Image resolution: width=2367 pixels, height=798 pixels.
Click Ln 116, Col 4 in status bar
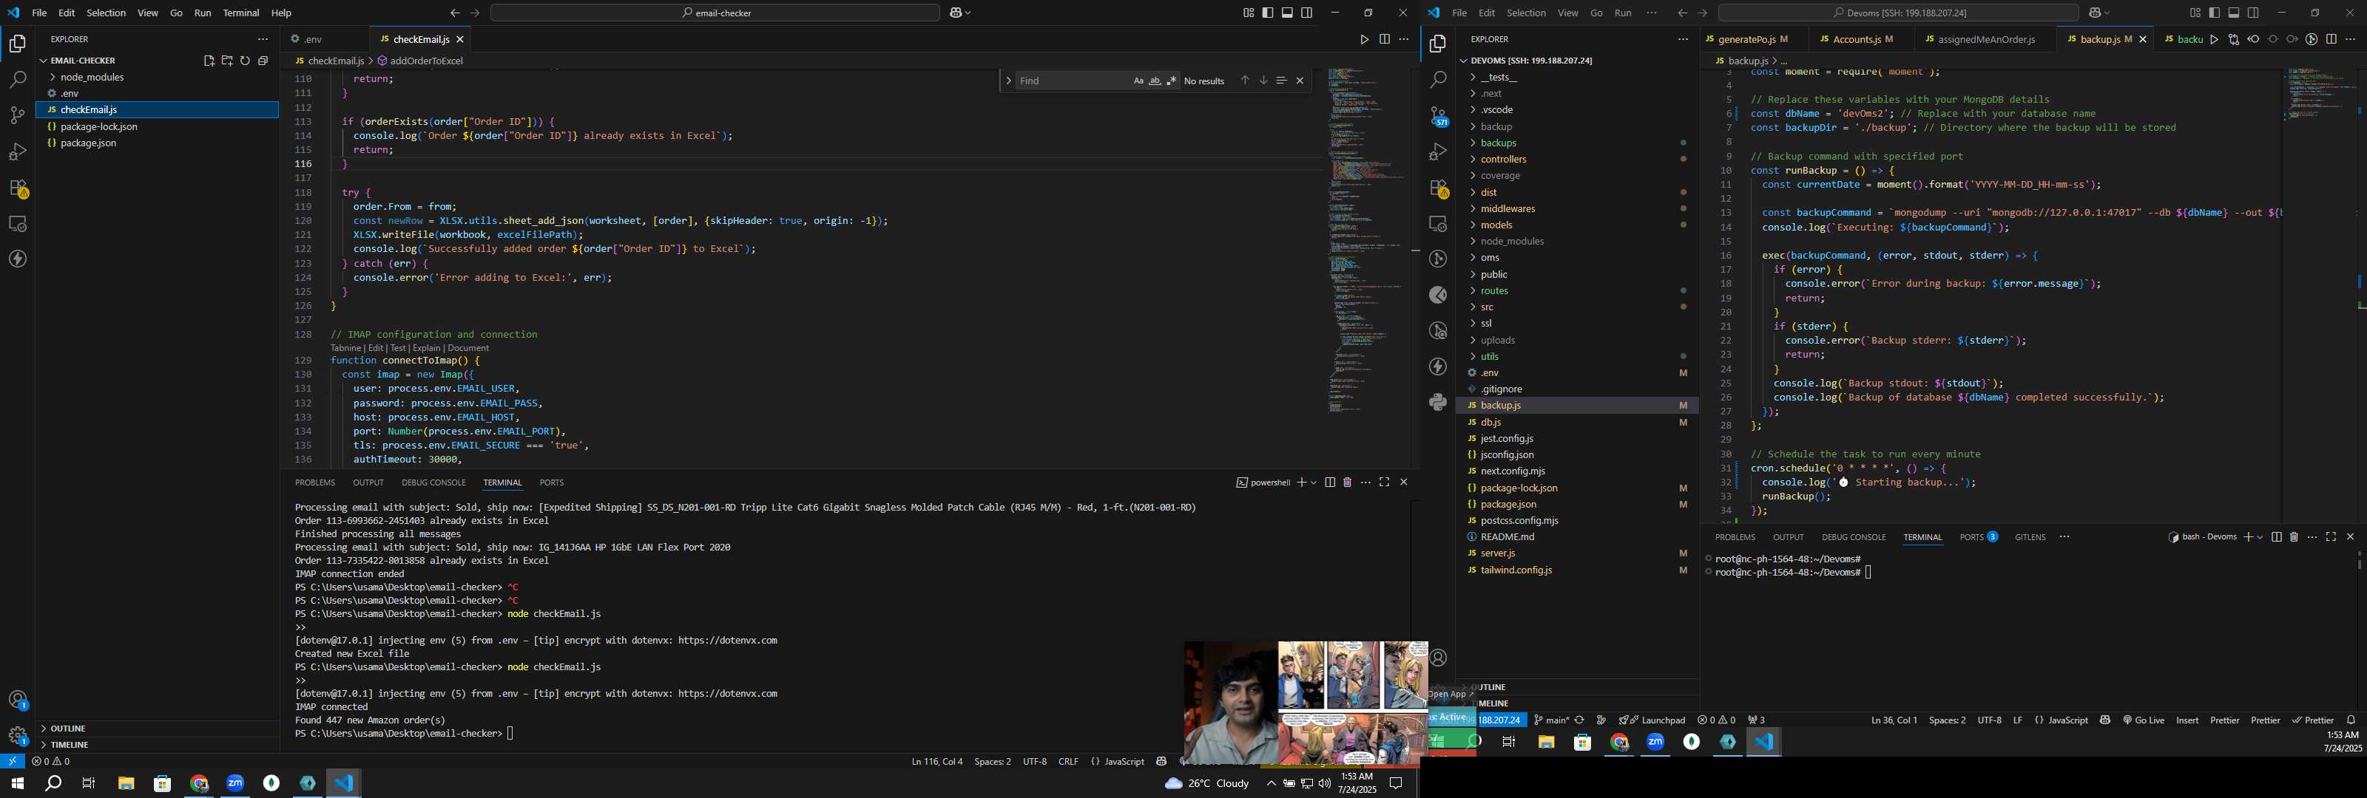pos(936,761)
